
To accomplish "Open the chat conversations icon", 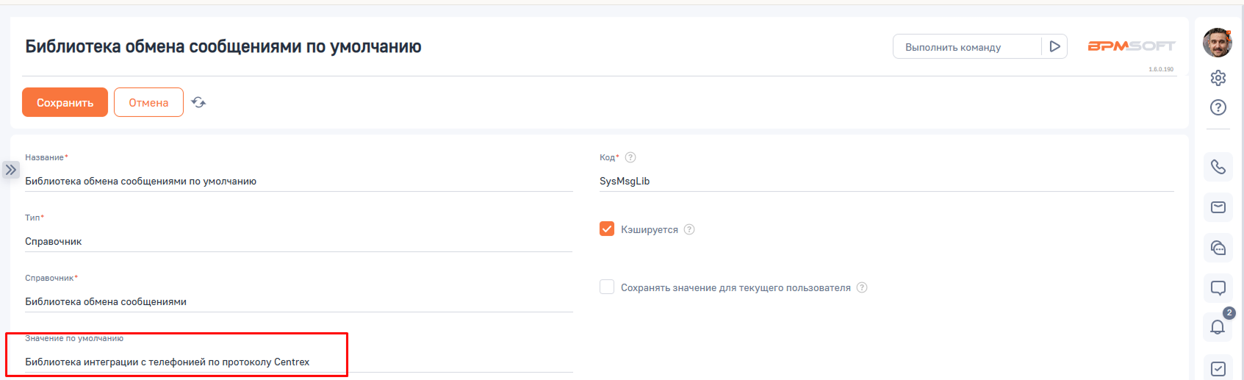I will (1218, 248).
